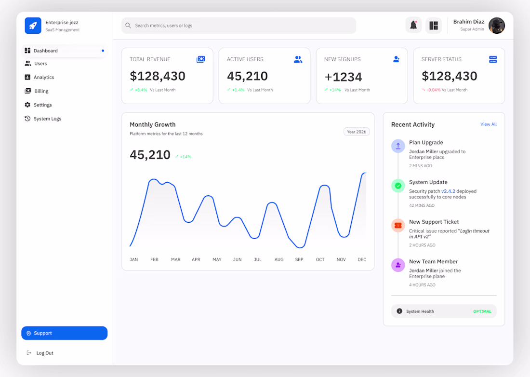Click the SEP label on chart axis

coord(299,260)
